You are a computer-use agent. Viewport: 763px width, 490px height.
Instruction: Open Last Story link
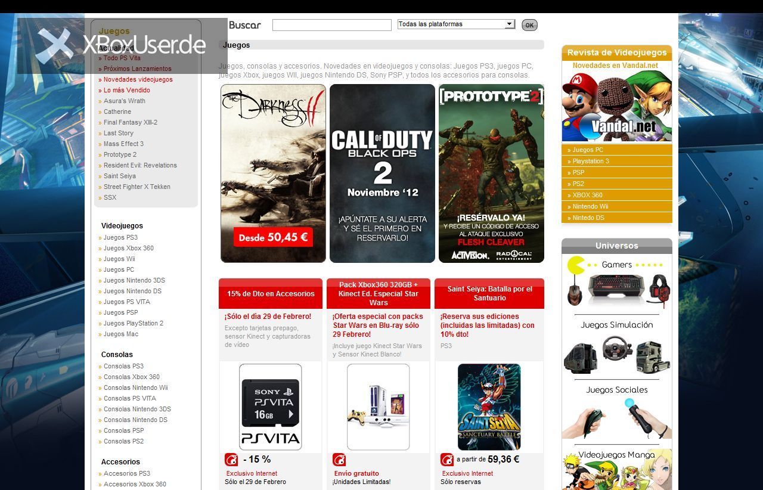click(x=118, y=133)
